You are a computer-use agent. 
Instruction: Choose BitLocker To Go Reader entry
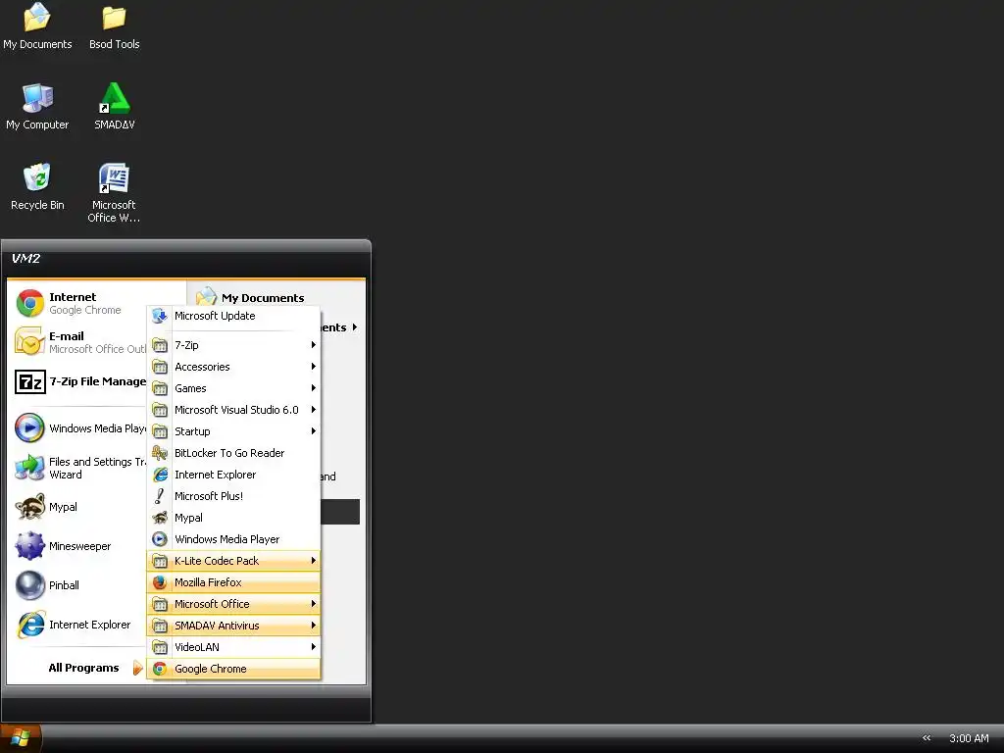(x=233, y=453)
